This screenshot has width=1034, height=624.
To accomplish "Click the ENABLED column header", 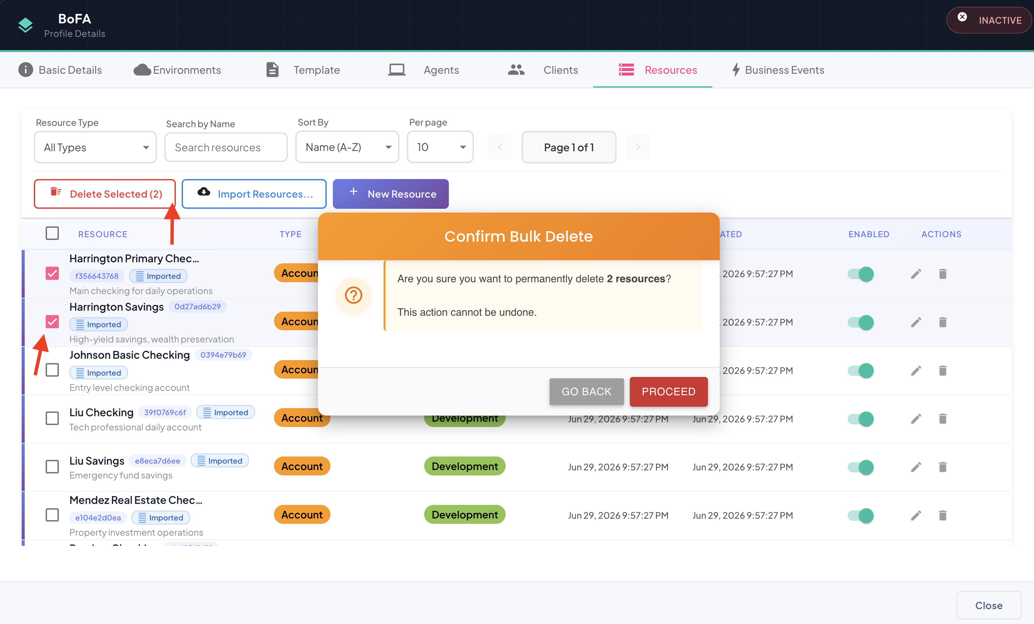I will pos(869,234).
